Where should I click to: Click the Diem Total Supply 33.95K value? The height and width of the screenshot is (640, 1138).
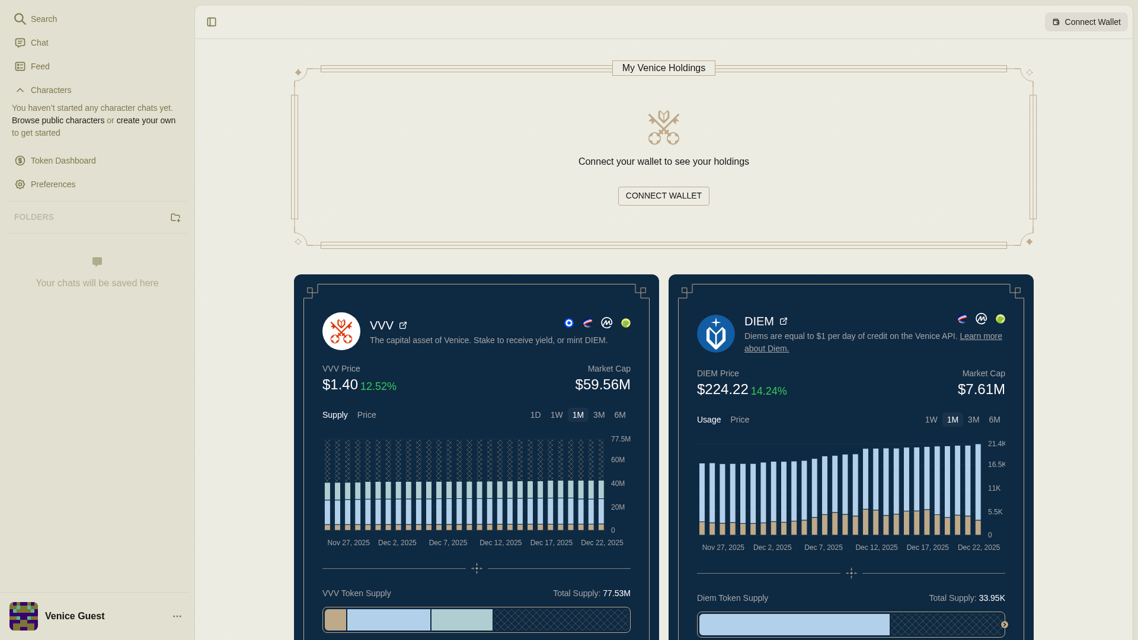pyautogui.click(x=992, y=598)
